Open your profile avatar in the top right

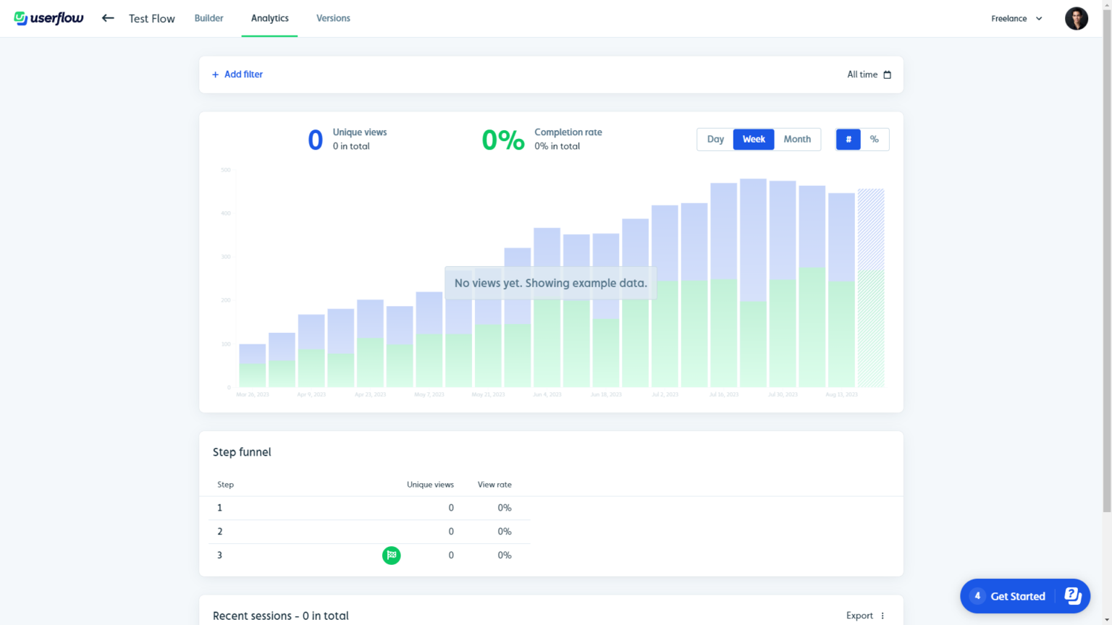[x=1076, y=18]
